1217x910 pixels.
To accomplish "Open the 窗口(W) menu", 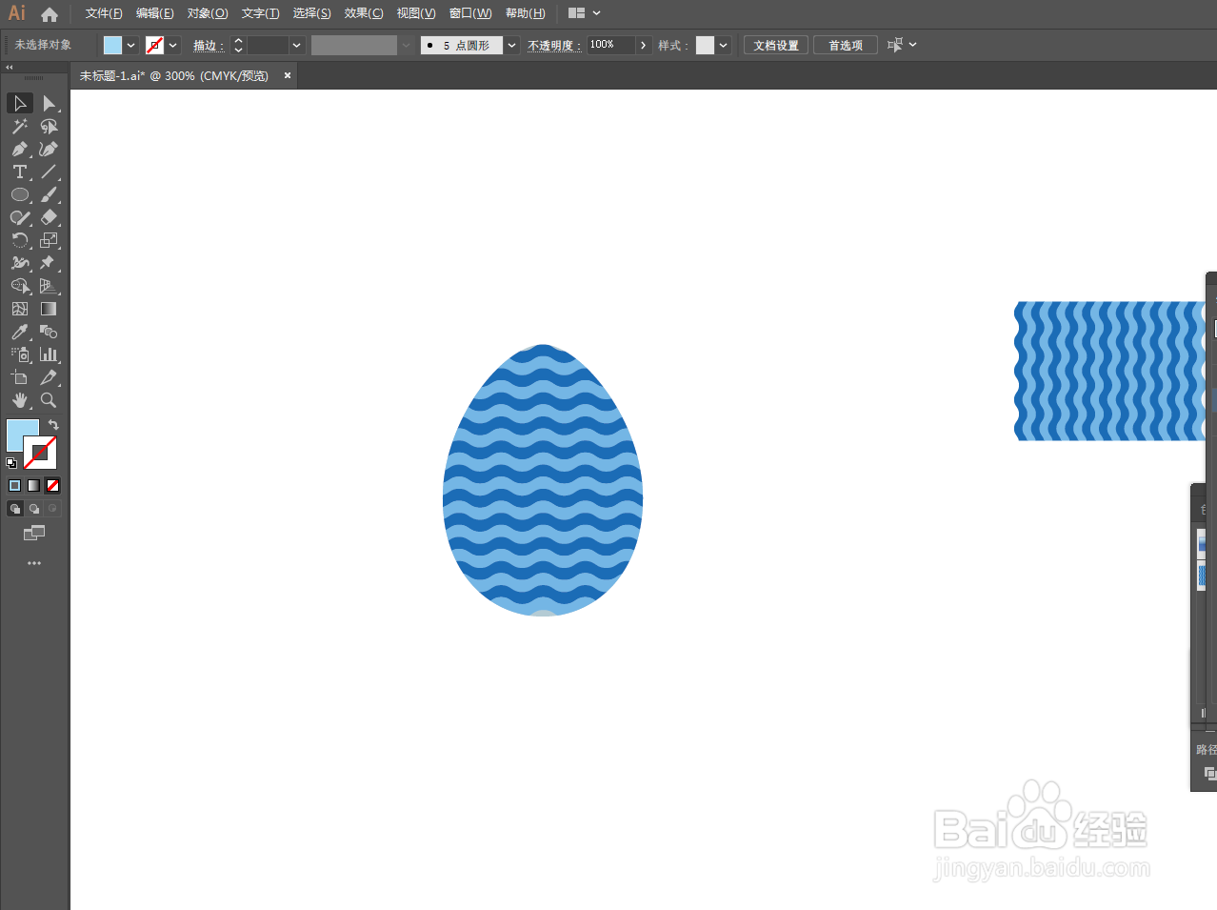I will [x=470, y=13].
